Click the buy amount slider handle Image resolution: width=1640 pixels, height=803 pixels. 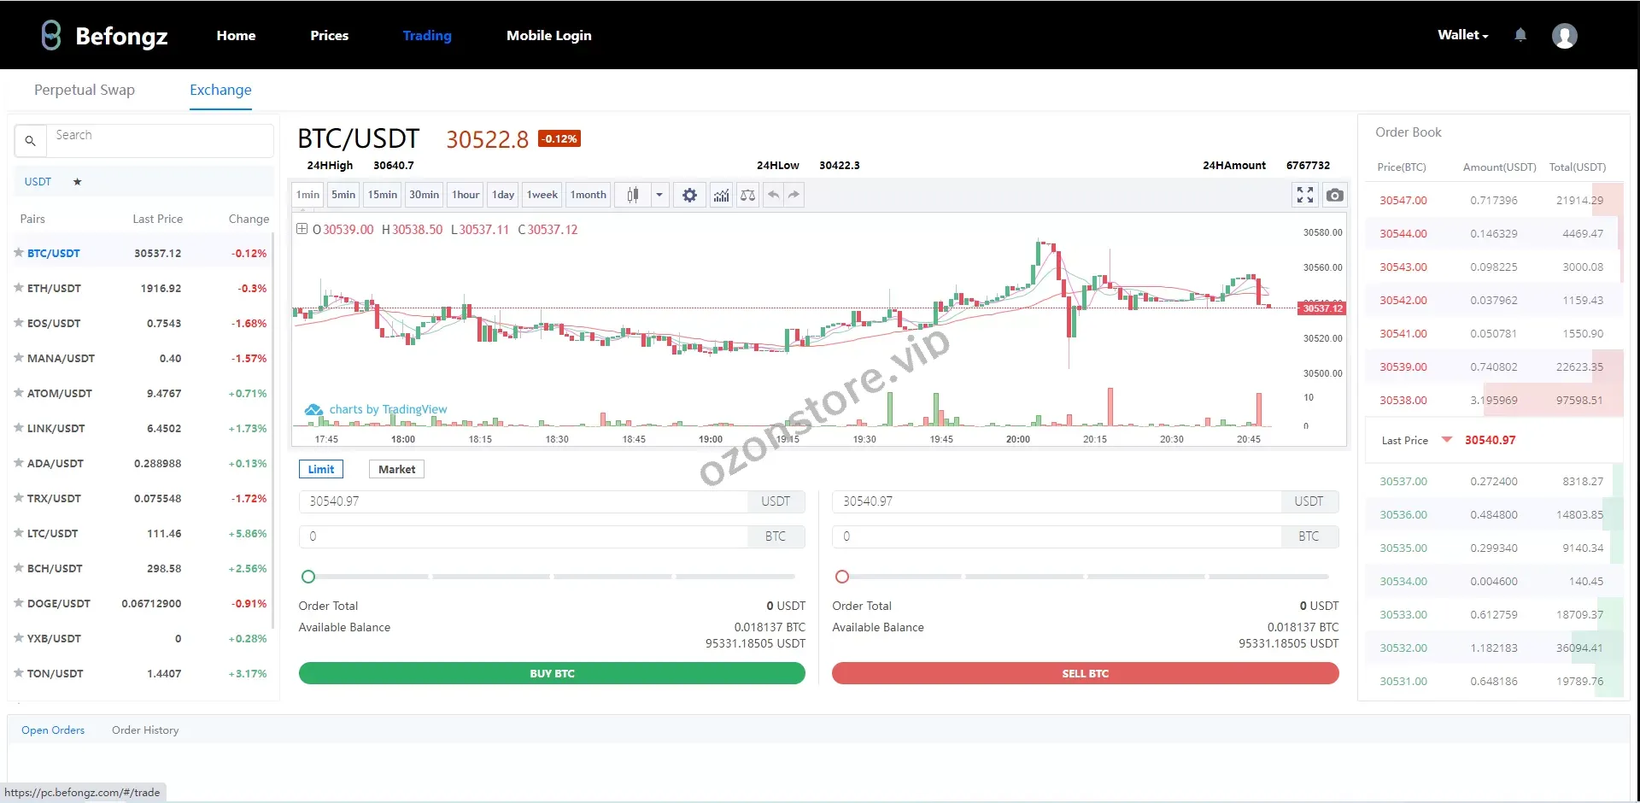click(308, 577)
